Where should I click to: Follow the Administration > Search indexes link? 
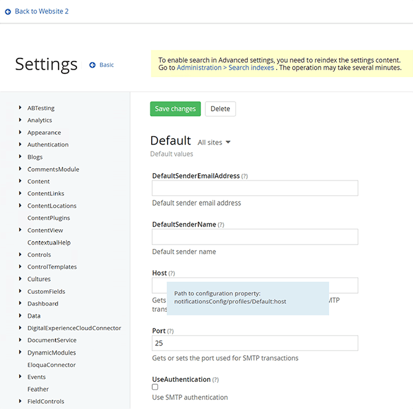(225, 68)
